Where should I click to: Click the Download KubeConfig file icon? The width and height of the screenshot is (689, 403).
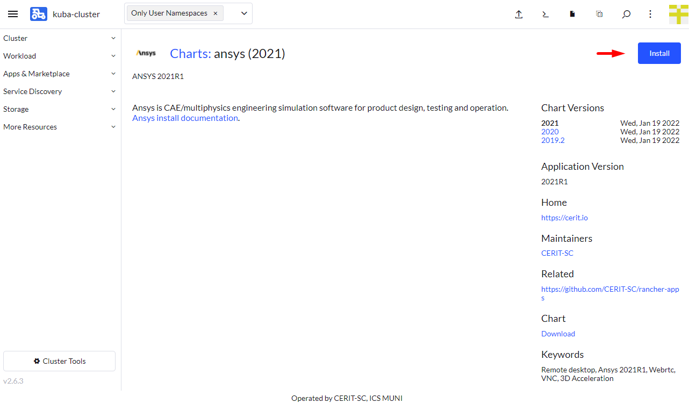(x=572, y=15)
